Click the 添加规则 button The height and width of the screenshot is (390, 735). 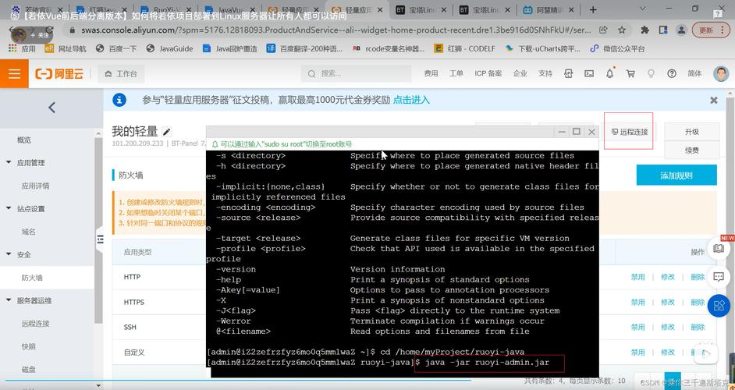(x=676, y=175)
